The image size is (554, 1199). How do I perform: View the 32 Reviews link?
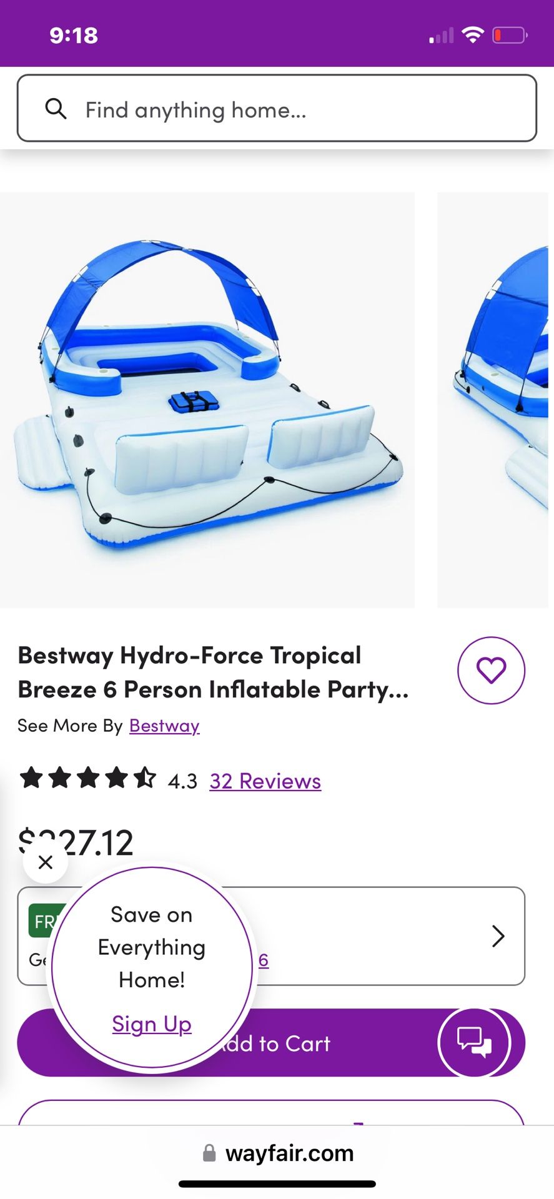(265, 781)
